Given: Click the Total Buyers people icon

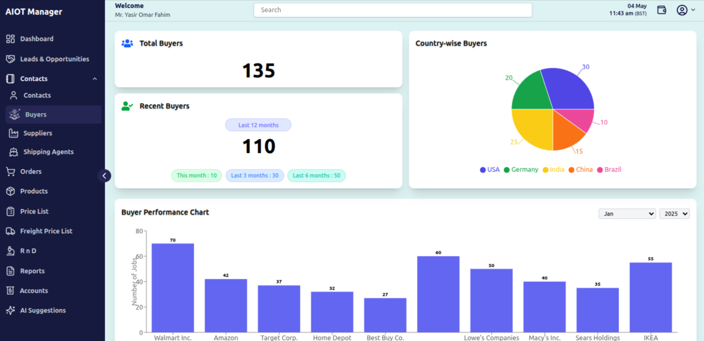Looking at the screenshot, I should tap(127, 44).
